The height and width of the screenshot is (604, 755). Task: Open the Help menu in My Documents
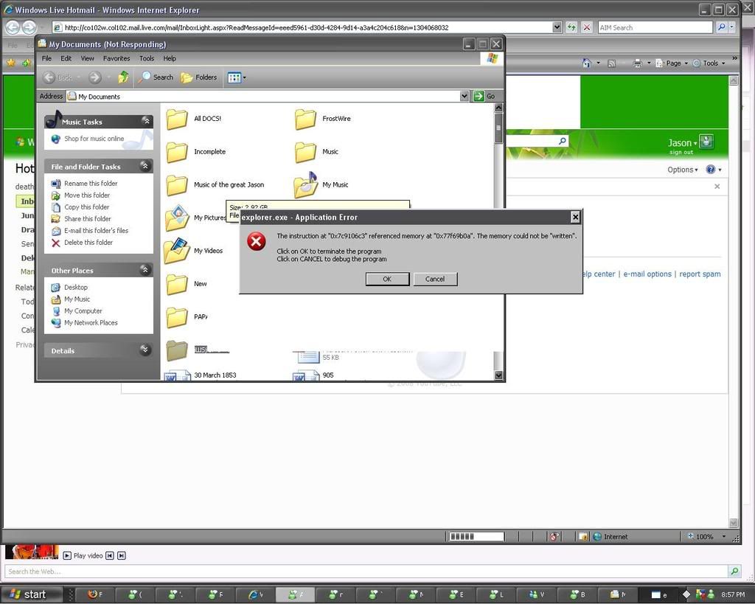[x=170, y=58]
